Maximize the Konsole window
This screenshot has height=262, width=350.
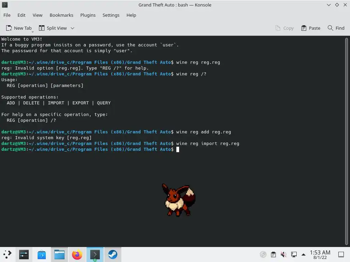(337, 5)
